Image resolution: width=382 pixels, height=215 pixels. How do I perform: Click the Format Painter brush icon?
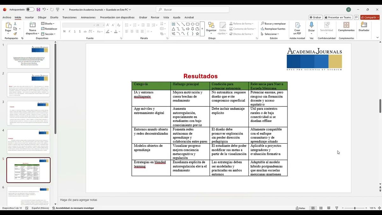pos(15,34)
